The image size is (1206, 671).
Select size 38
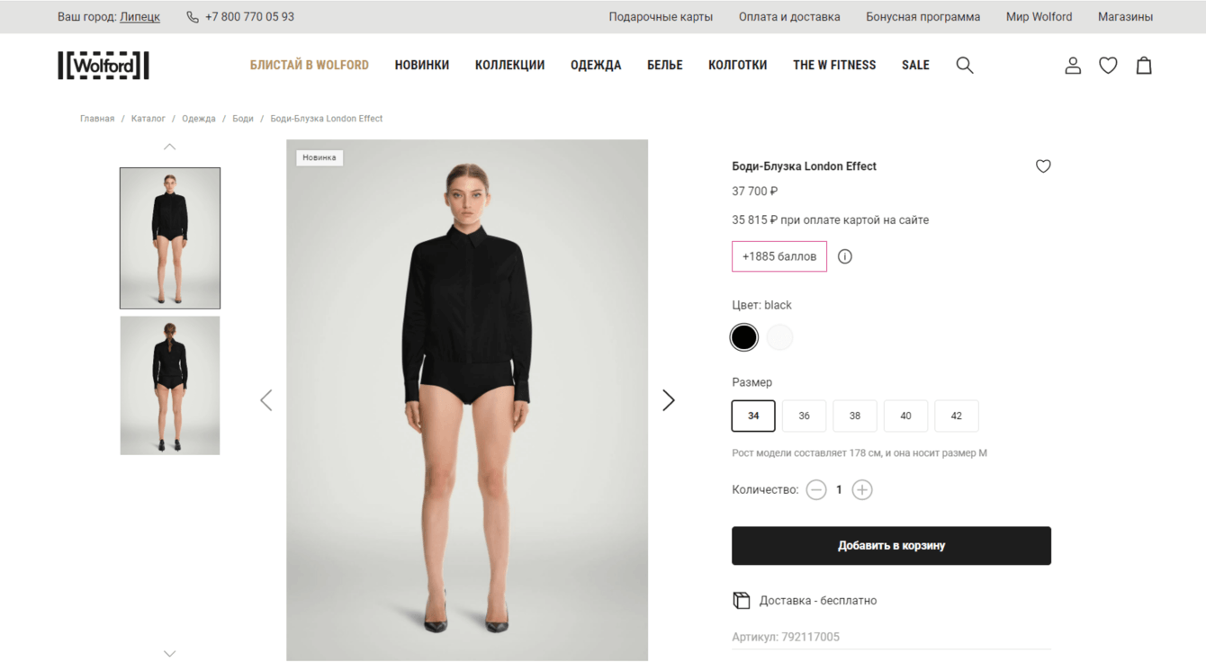coord(854,416)
